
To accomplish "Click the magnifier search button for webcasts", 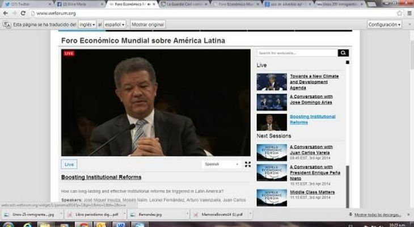I will pos(343,53).
